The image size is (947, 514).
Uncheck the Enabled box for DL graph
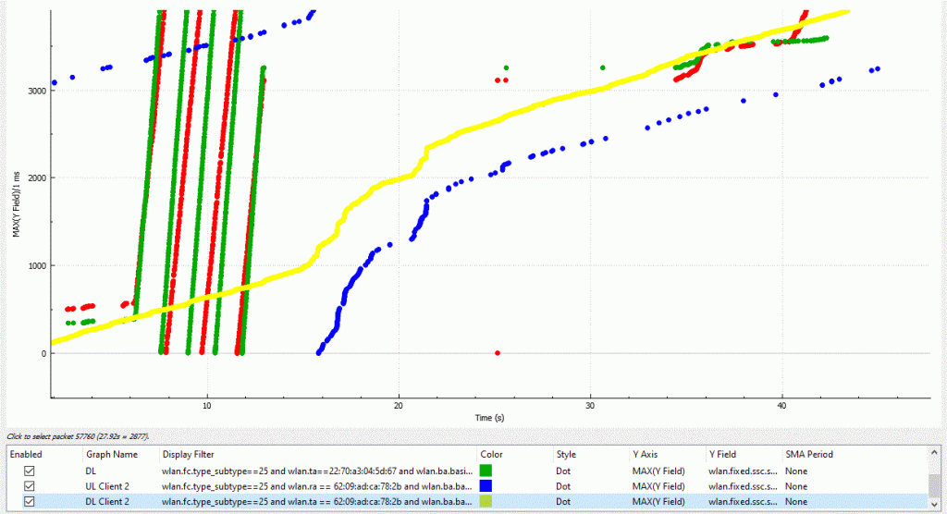coord(32,471)
